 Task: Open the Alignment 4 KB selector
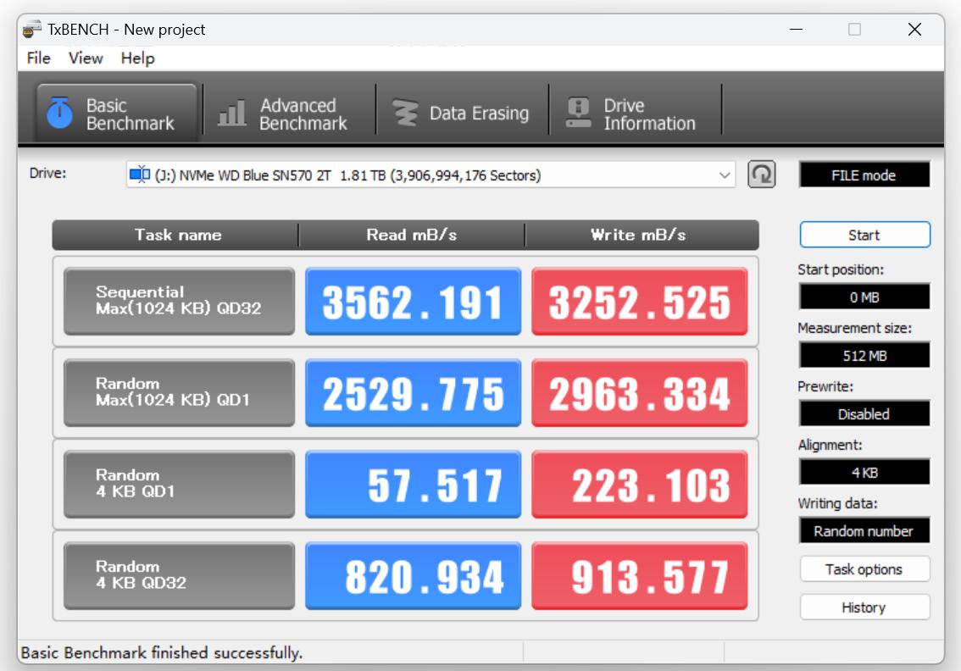pyautogui.click(x=864, y=472)
